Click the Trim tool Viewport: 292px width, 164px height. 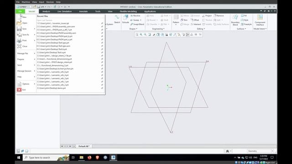point(184,20)
